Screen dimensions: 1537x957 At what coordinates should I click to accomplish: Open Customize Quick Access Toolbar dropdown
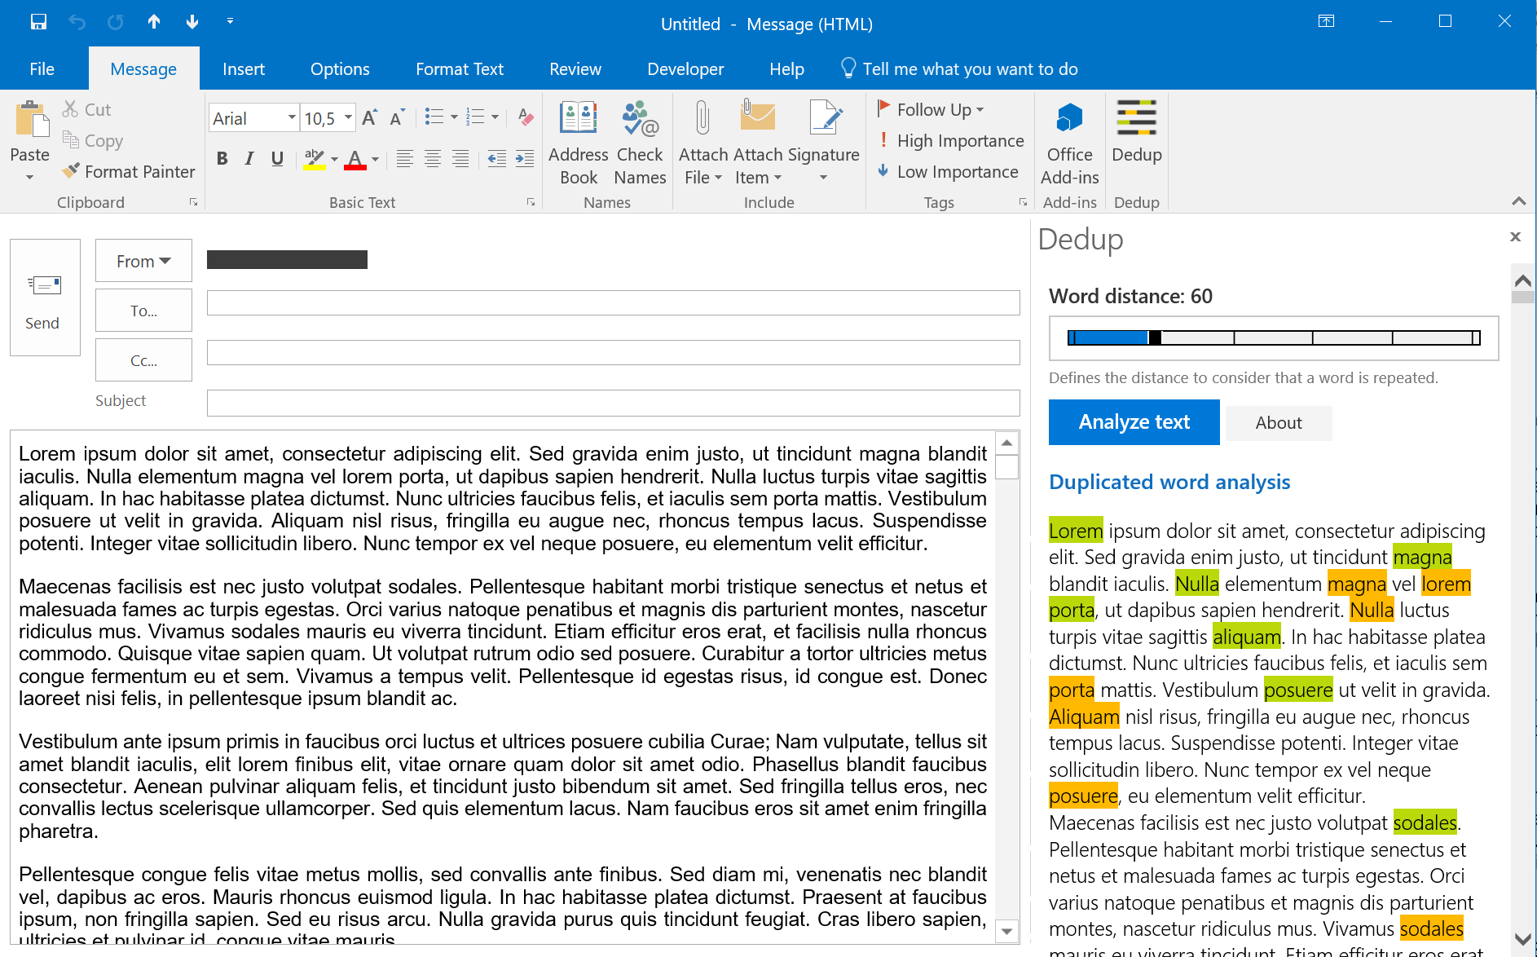pyautogui.click(x=230, y=21)
